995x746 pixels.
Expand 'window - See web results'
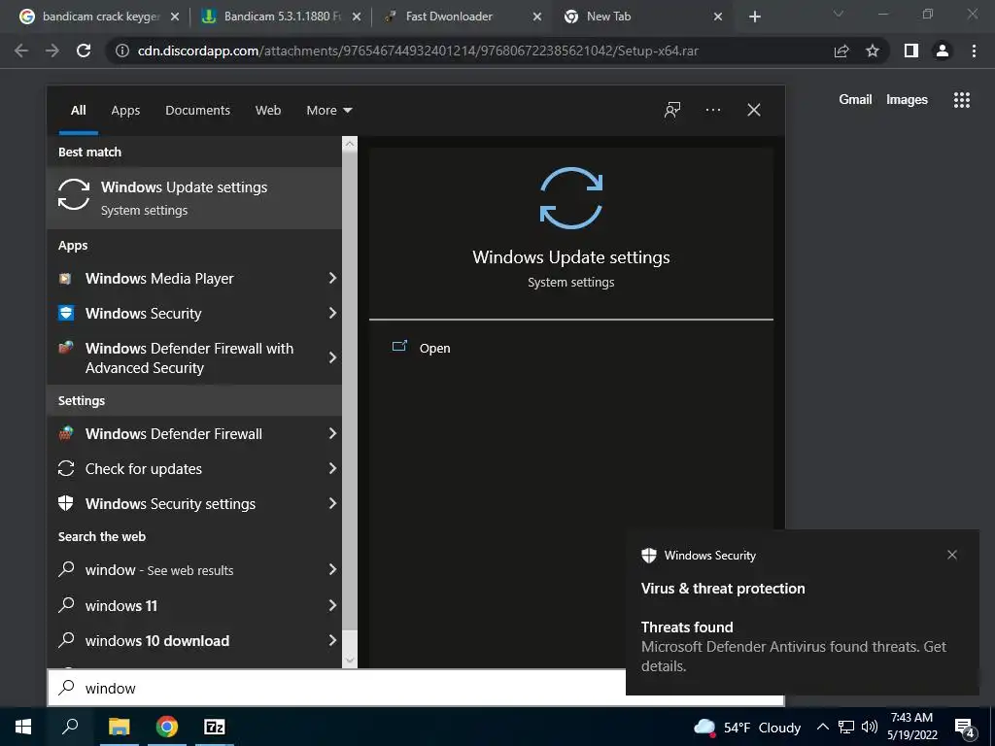click(332, 569)
